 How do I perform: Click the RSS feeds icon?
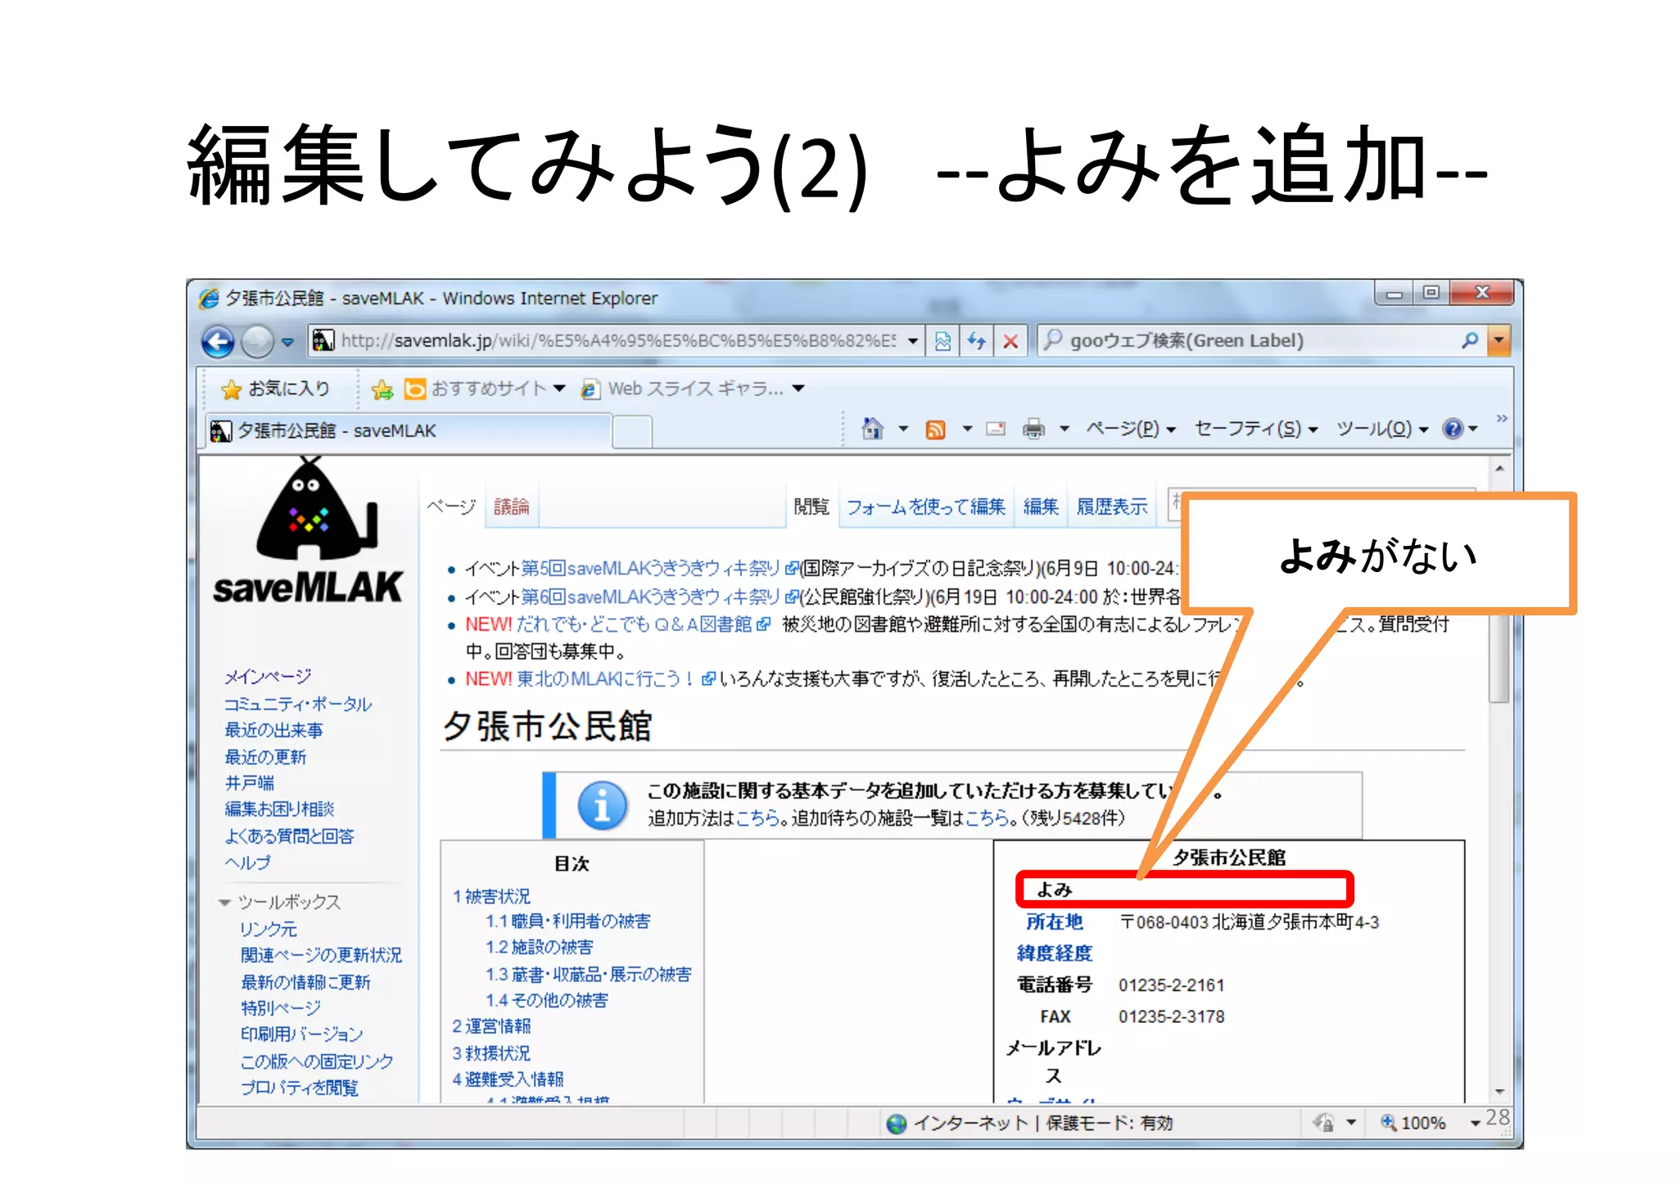pyautogui.click(x=935, y=429)
